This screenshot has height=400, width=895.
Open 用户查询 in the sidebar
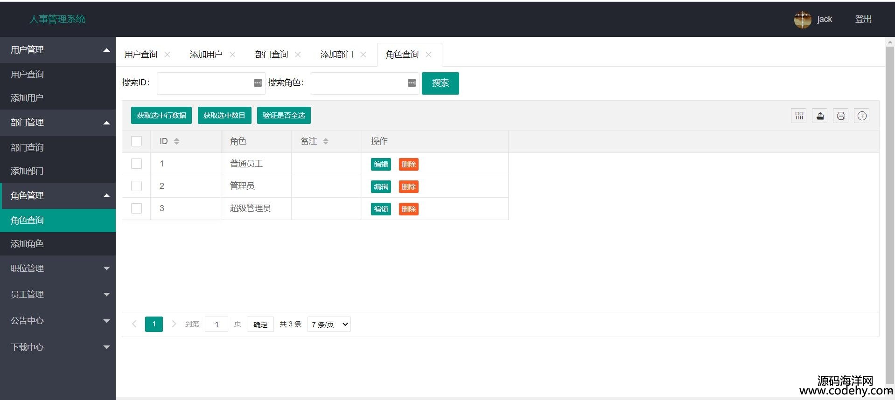coord(58,75)
